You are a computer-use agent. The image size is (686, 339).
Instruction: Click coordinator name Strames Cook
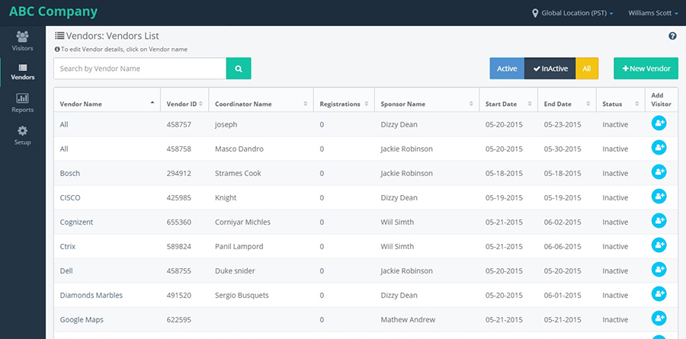[x=238, y=173]
